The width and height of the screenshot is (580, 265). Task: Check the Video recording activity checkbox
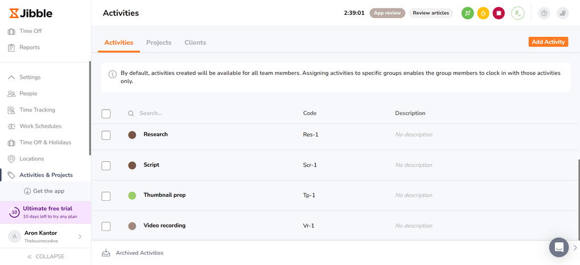[106, 226]
